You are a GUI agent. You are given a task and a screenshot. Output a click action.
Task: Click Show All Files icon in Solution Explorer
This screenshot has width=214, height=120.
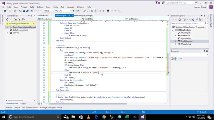(x=200, y=20)
